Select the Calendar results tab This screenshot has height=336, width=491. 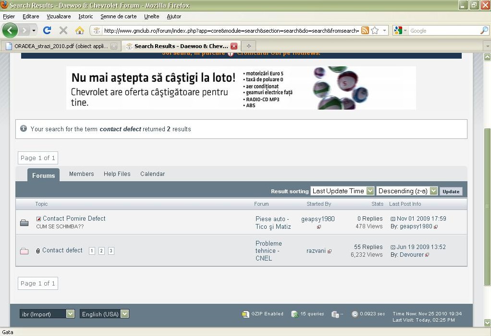(152, 174)
